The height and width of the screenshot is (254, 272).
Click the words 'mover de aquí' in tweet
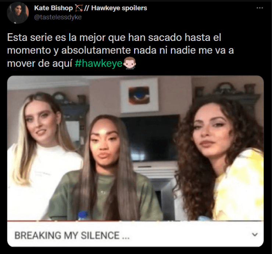pyautogui.click(x=40, y=63)
